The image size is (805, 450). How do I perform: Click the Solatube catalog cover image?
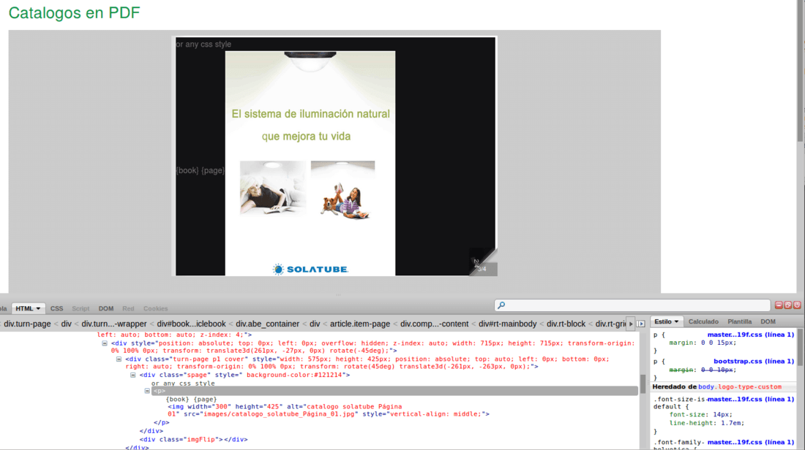coord(310,163)
